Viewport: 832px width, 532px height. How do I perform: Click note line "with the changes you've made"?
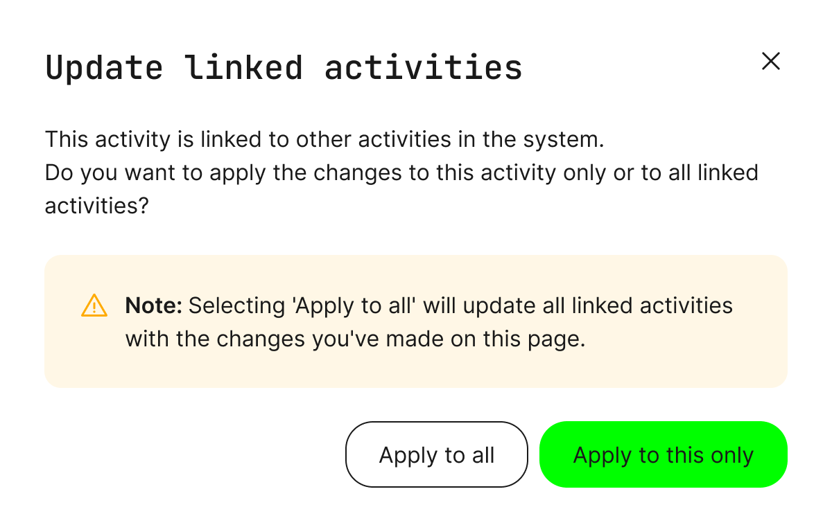(x=355, y=339)
